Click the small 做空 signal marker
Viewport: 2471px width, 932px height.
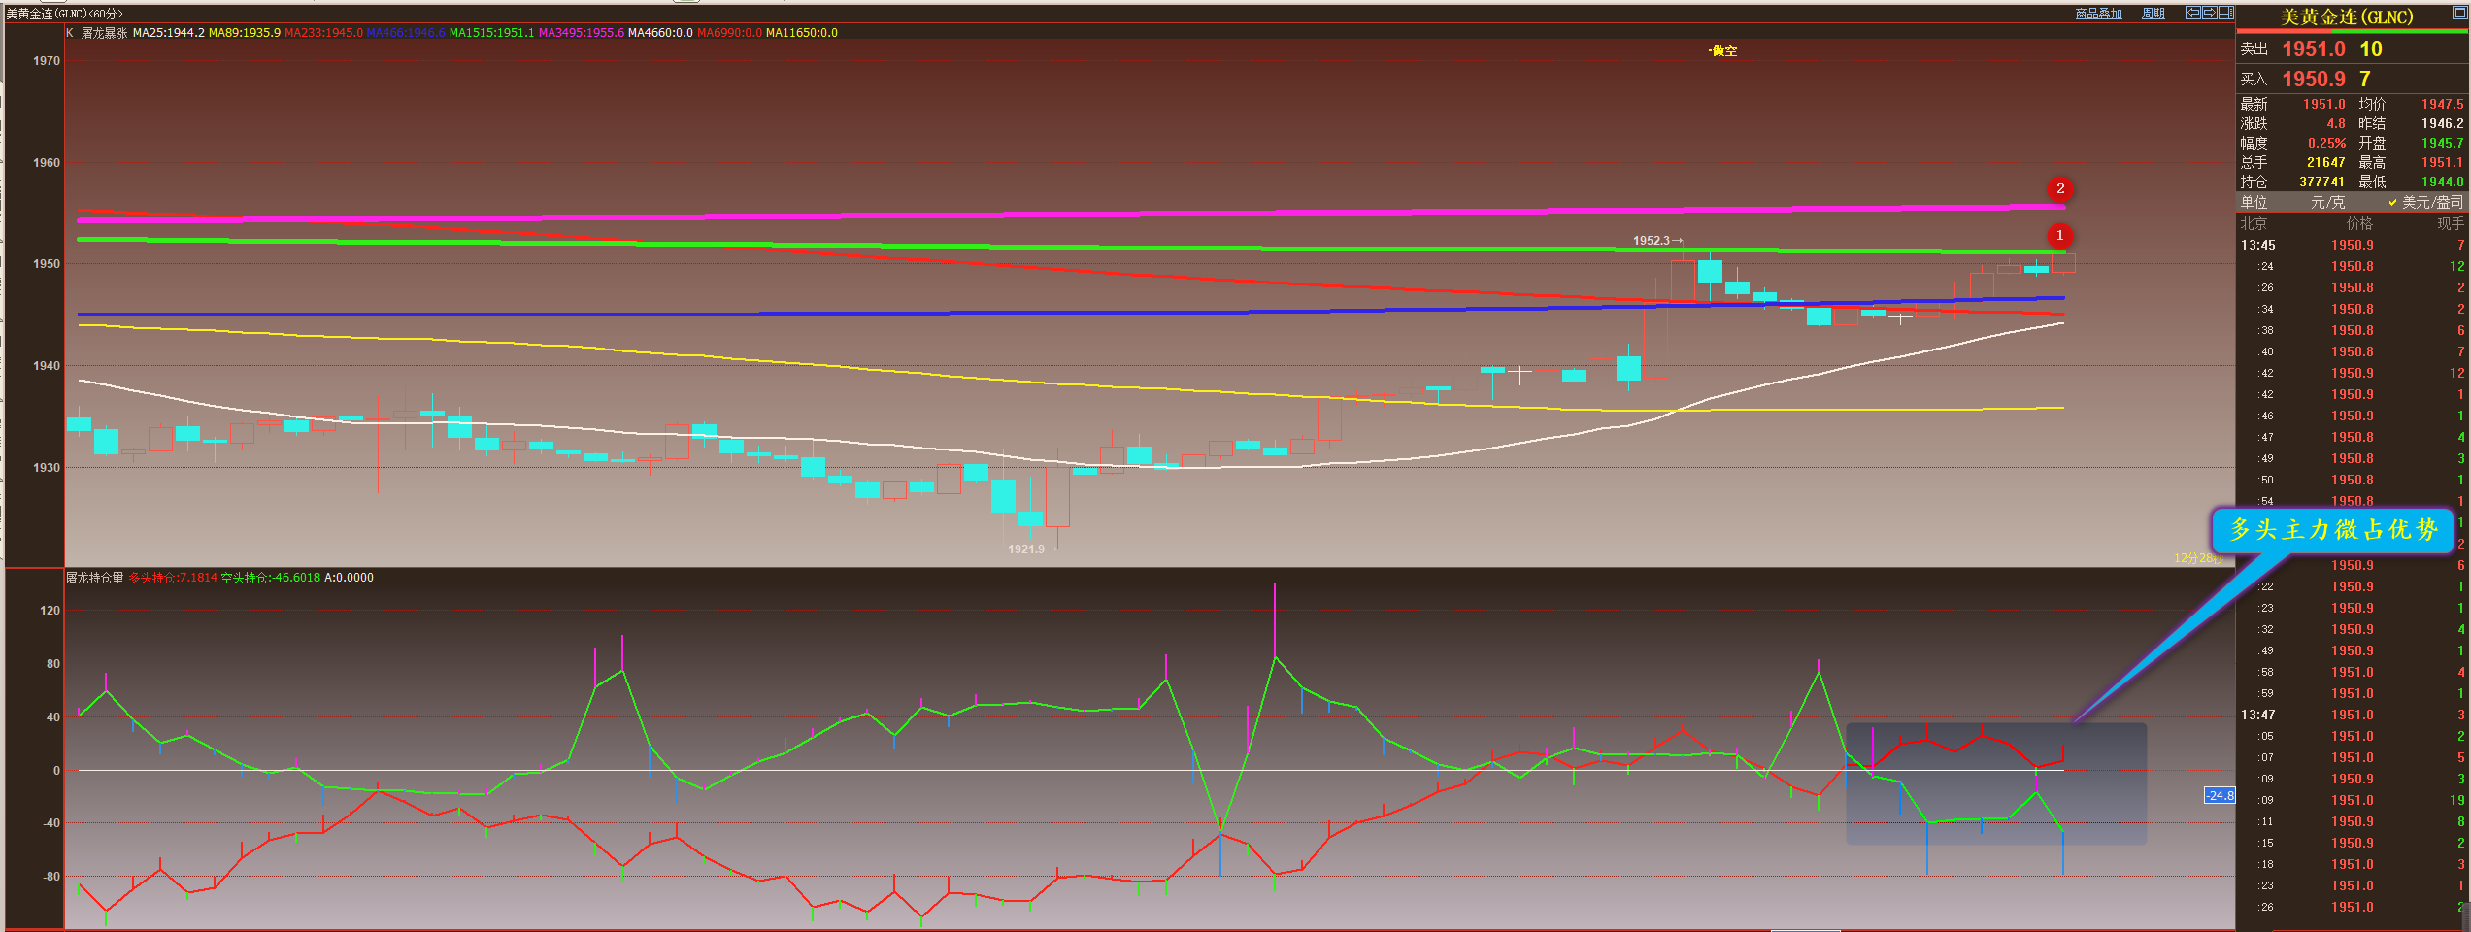click(1723, 50)
